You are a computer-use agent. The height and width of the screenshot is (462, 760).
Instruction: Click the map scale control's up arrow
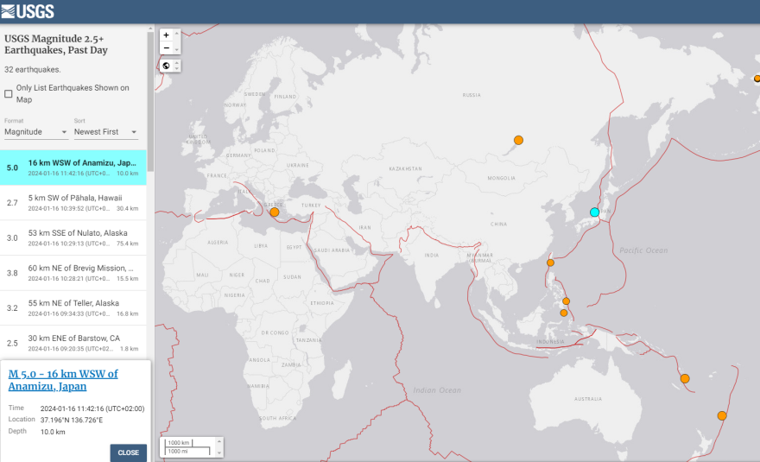click(x=219, y=441)
